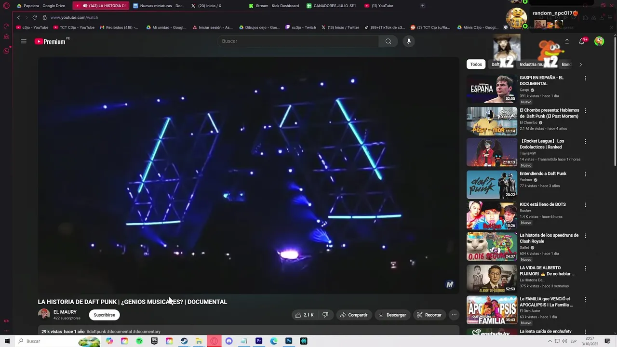Show more filter chips with right arrow
This screenshot has height=347, width=617.
[580, 65]
